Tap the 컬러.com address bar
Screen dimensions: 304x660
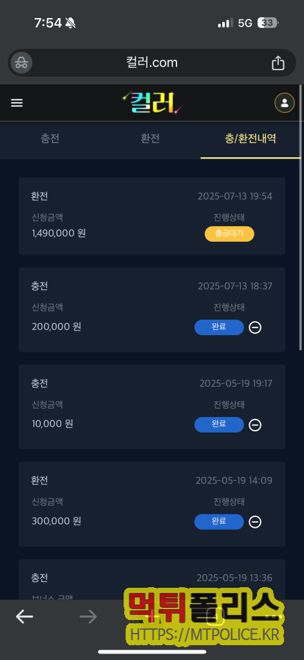(x=152, y=63)
